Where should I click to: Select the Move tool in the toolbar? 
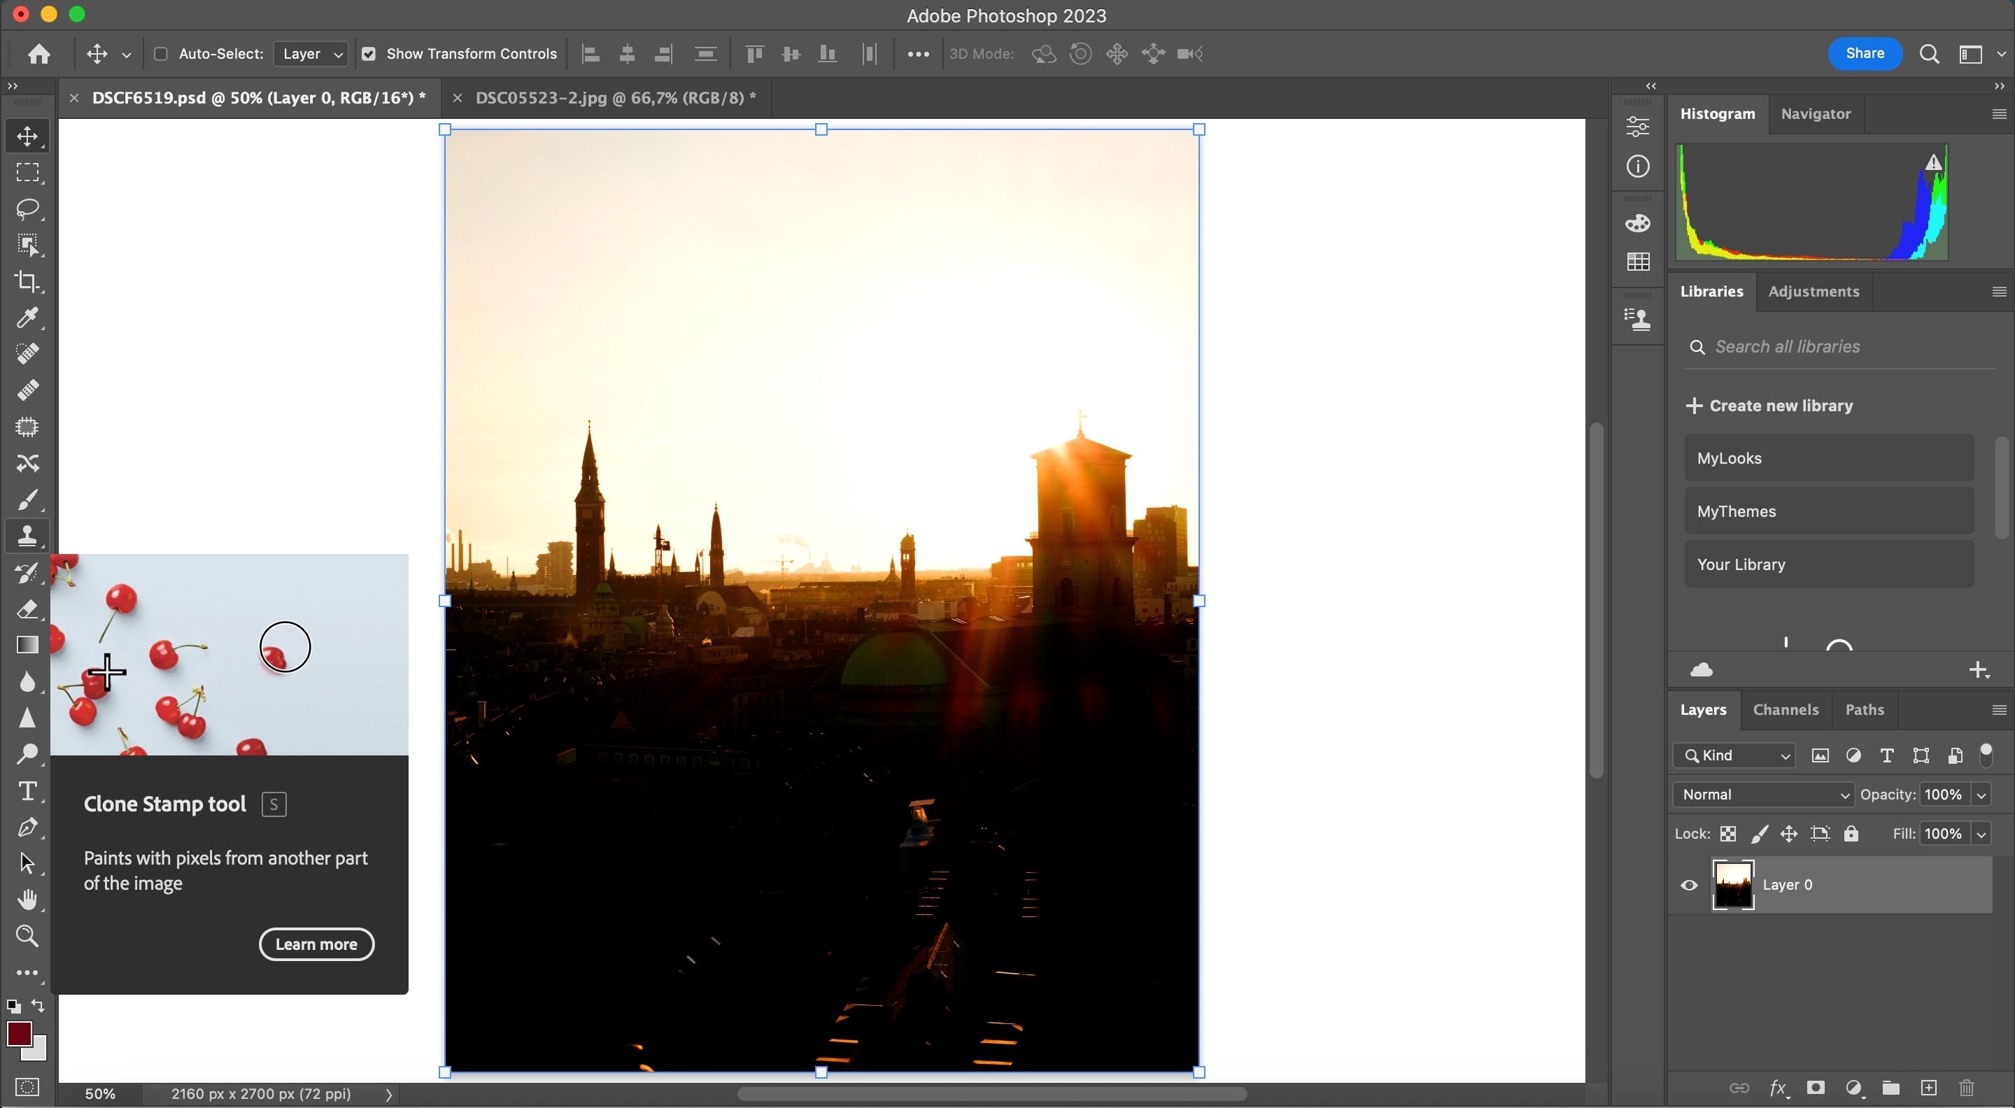[27, 136]
